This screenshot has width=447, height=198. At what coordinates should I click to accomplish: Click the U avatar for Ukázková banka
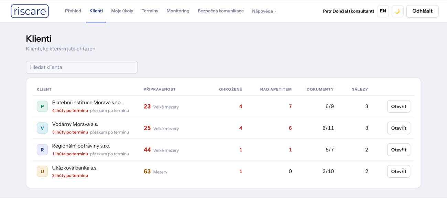click(42, 171)
